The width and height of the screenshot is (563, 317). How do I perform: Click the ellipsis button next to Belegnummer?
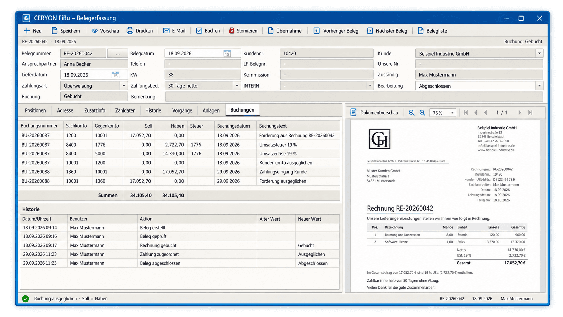tap(118, 53)
